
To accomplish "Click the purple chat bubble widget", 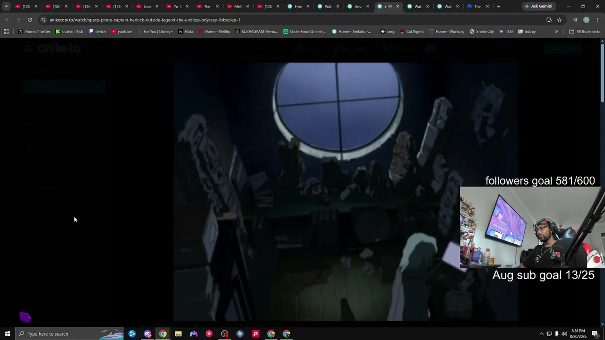I will pos(25,317).
